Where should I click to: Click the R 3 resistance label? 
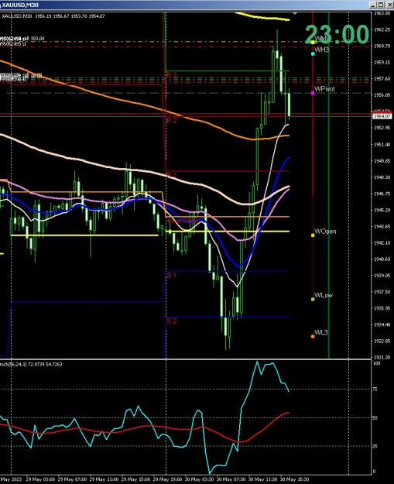[x=172, y=75]
